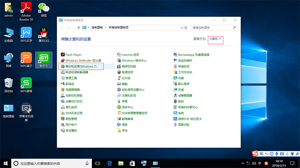This screenshot has height=168, width=300.
Task: Open 疑难解答 item
Action: tap(125, 119)
